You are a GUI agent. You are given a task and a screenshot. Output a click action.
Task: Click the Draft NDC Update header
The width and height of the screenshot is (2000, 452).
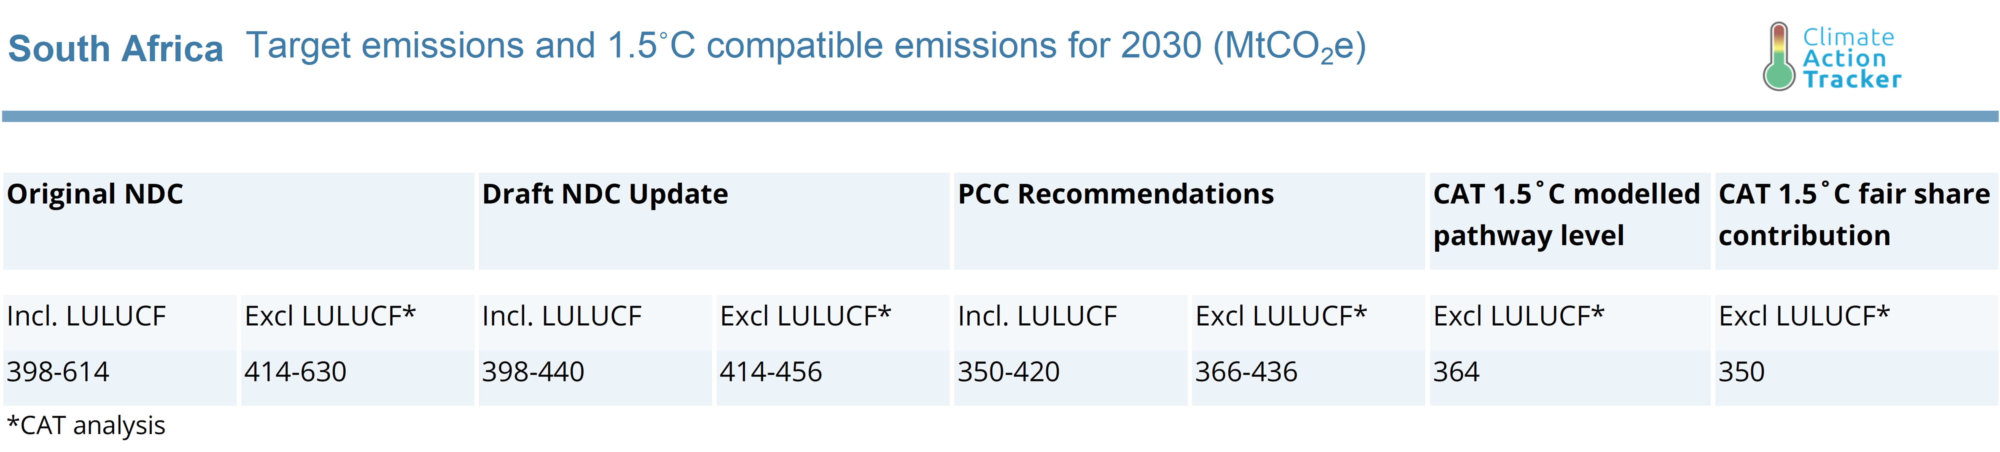605,194
